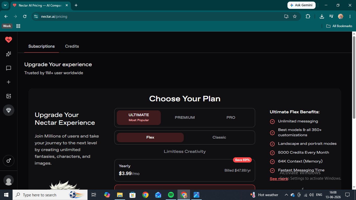This screenshot has width=356, height=200.
Task: Choose the Classic billing type
Action: pyautogui.click(x=219, y=137)
